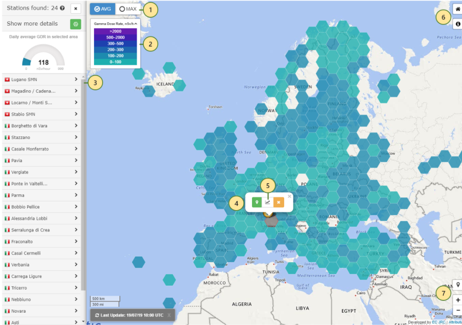Close the stations found panel
Image resolution: width=462 pixels, height=325 pixels.
tap(76, 9)
